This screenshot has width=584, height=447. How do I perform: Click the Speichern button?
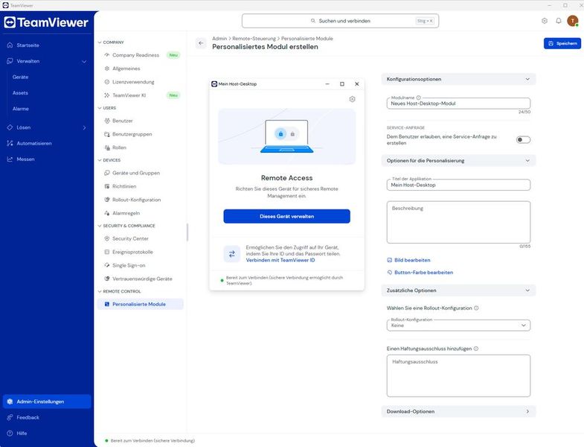click(562, 43)
